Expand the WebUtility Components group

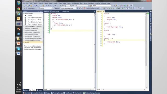tap(24, 28)
